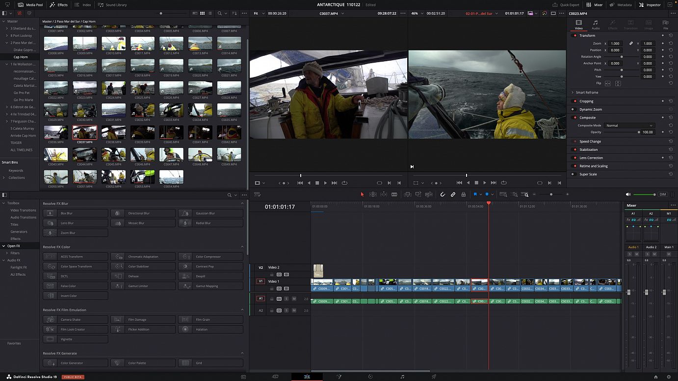Mute the Audio 1 track
Screen dimensions: 678x381
click(x=294, y=299)
